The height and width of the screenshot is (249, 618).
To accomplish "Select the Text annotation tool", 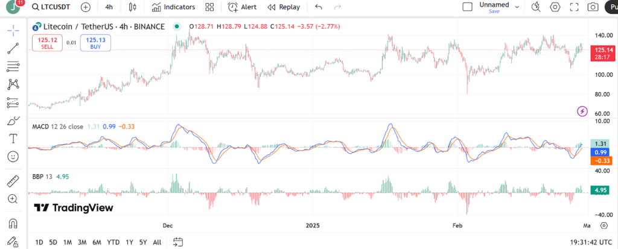I will (x=13, y=138).
